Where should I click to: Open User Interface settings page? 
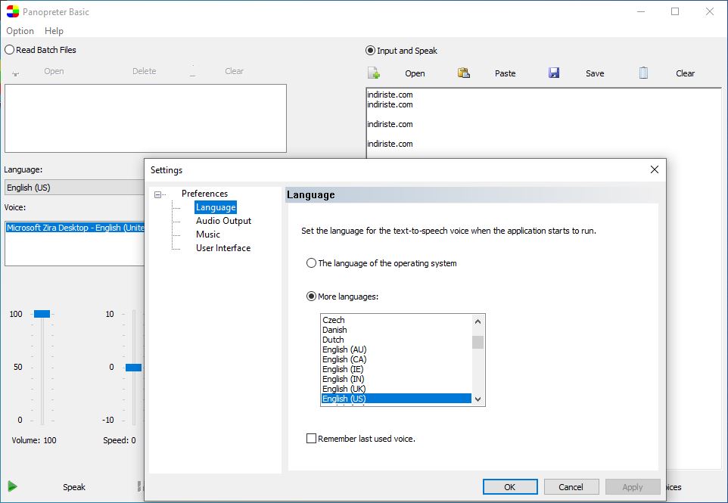tap(223, 248)
